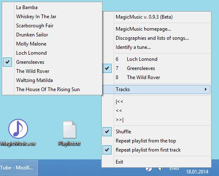This screenshot has width=219, height=176.
Task: Choose Drunken Sailor from the list
Action: pos(52,35)
